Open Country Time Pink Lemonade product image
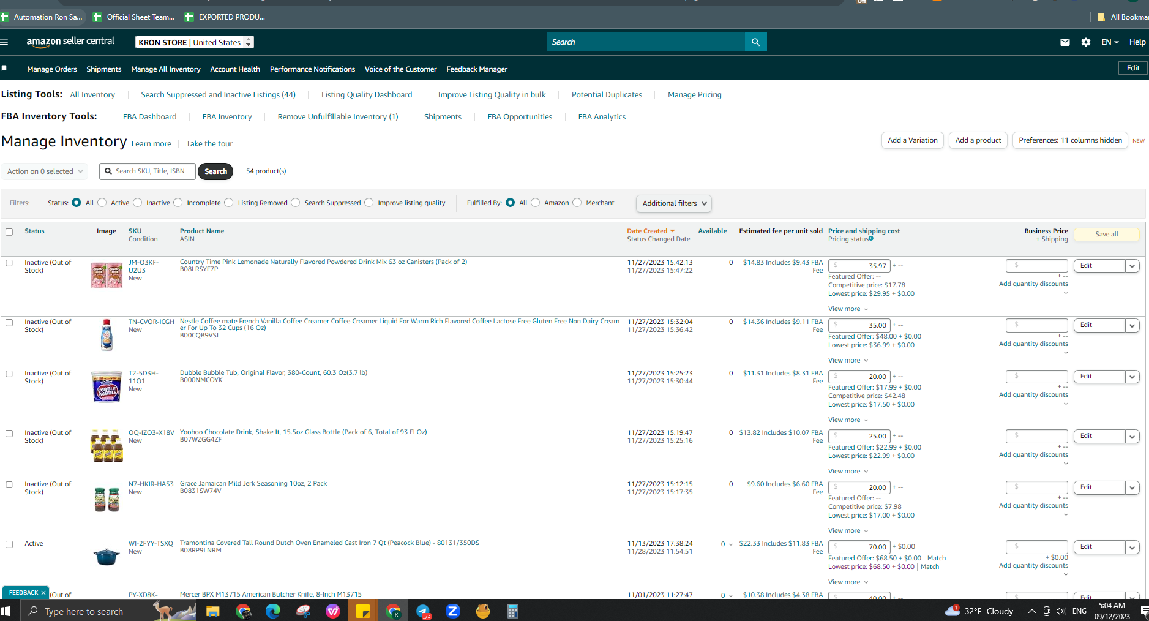Viewport: 1149px width, 621px height. coord(107,276)
